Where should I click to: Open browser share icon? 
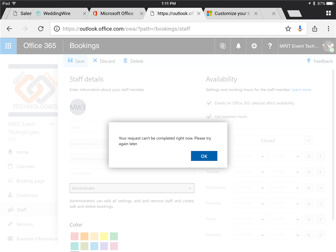coord(315,29)
